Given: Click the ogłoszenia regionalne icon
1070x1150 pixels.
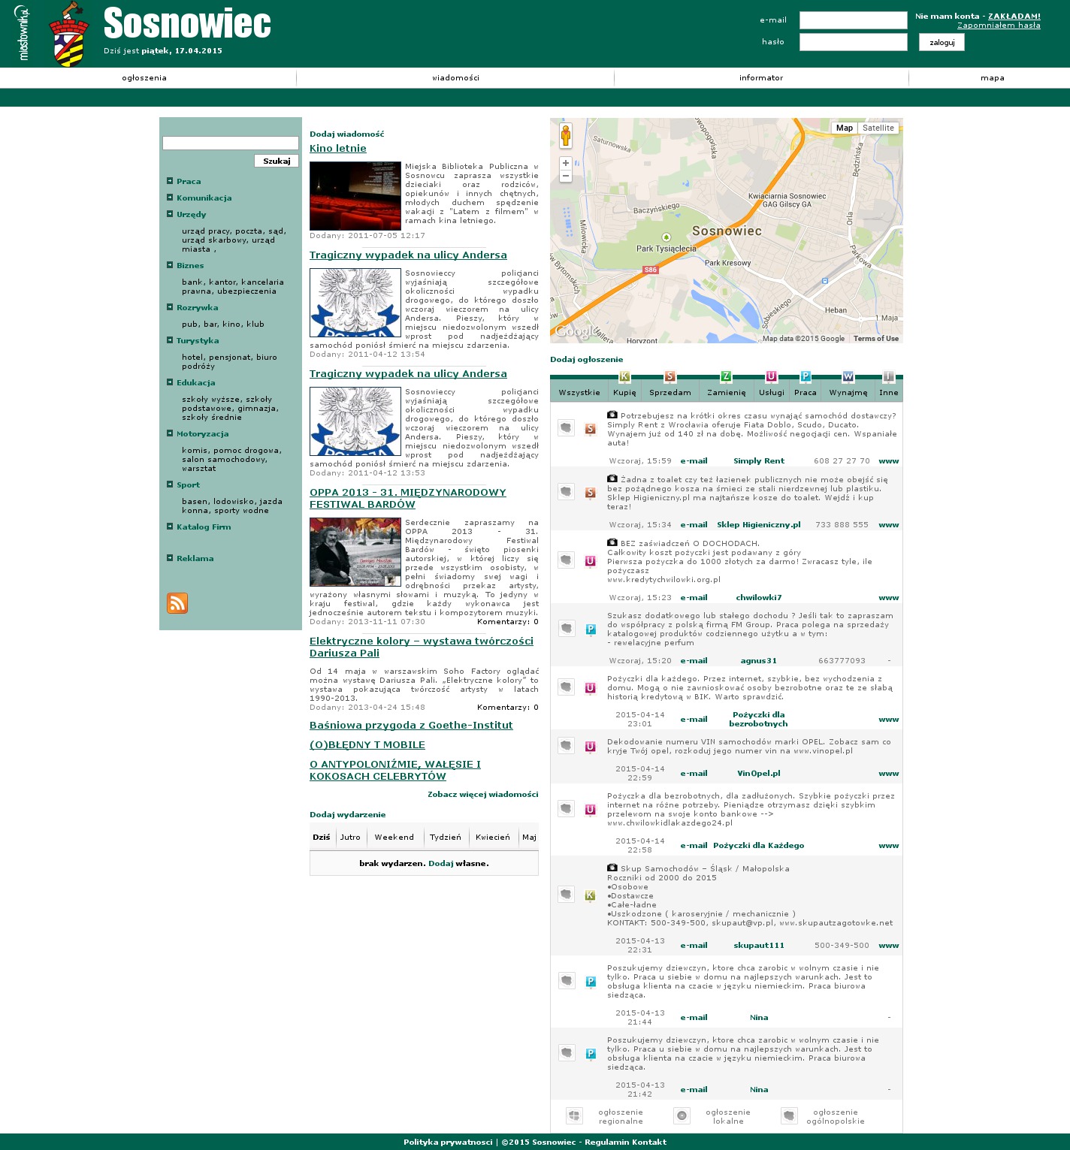Looking at the screenshot, I should point(574,1115).
